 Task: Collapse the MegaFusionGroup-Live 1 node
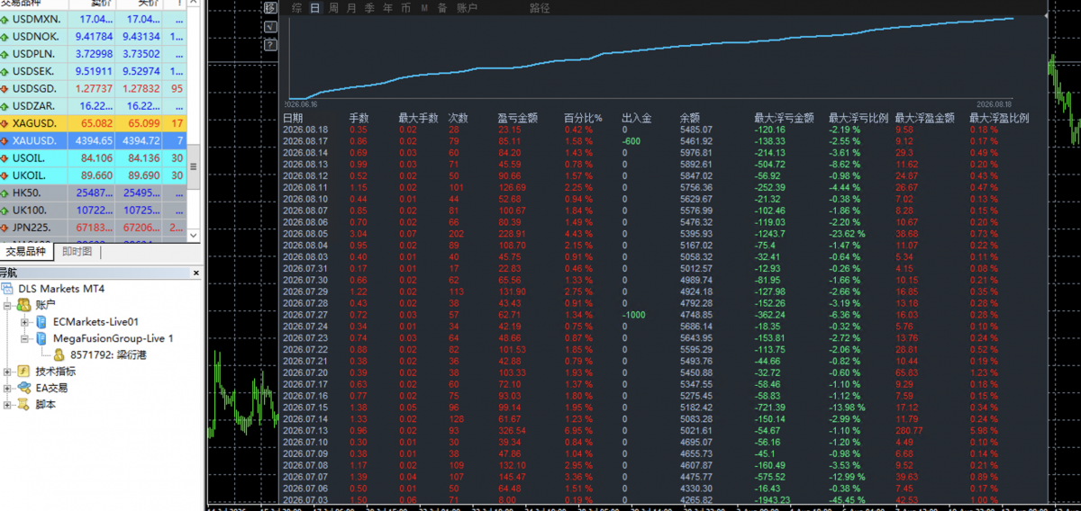[x=24, y=337]
